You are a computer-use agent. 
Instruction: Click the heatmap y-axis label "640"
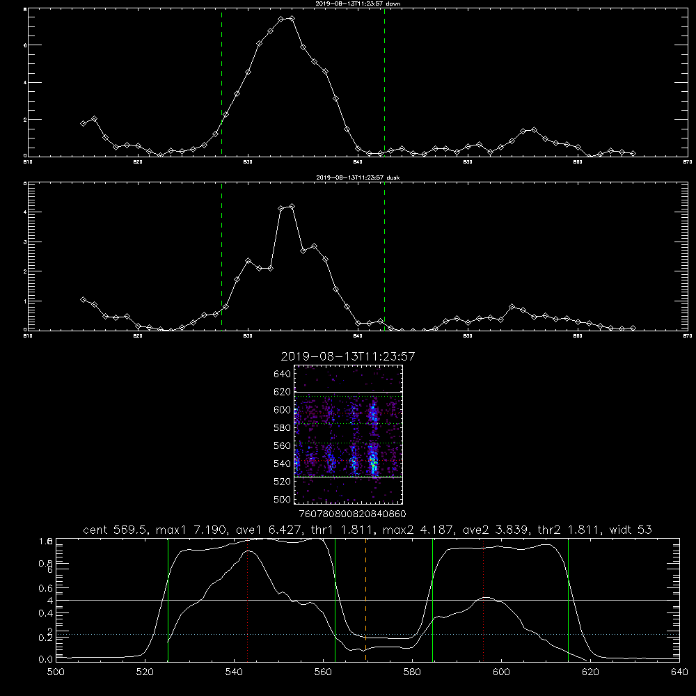click(283, 374)
